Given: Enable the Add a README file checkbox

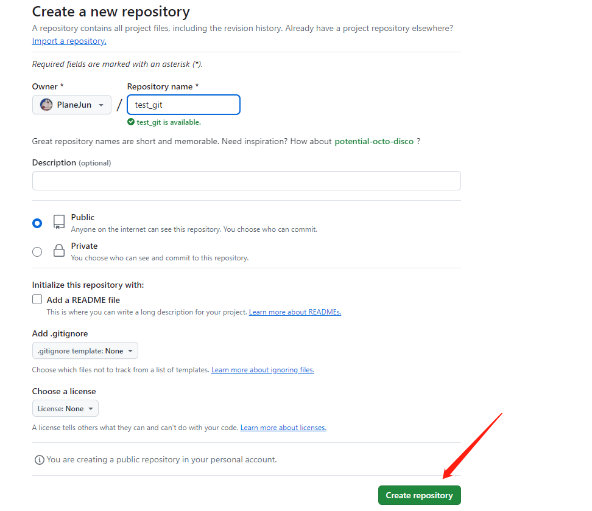Looking at the screenshot, I should [x=37, y=299].
